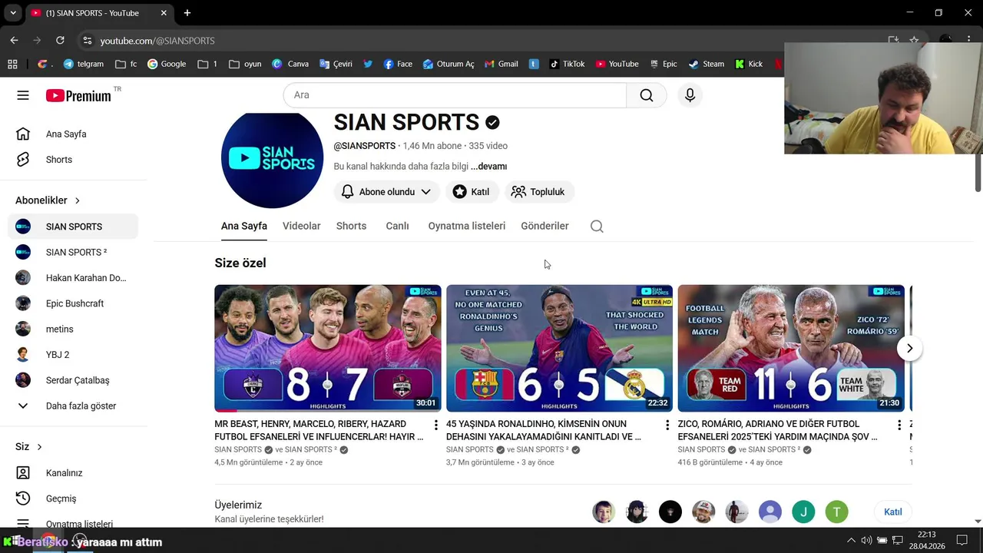Go back with browser back arrow

14,40
